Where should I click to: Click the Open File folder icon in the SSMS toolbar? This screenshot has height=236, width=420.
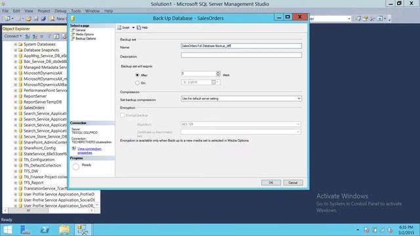point(28,19)
